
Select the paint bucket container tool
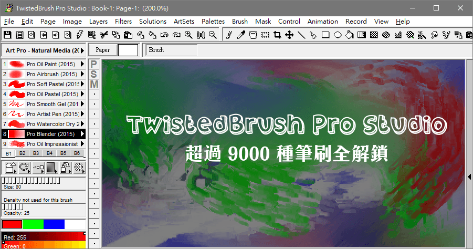point(253,35)
